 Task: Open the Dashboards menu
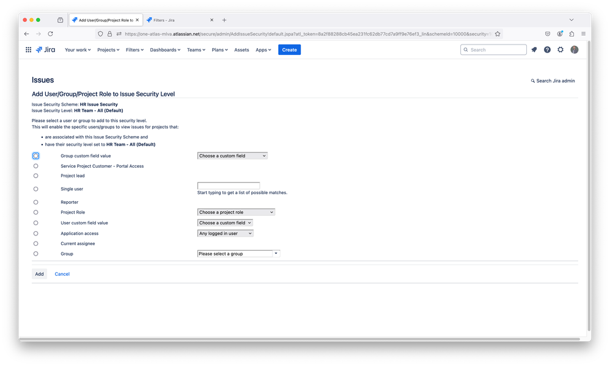point(164,49)
